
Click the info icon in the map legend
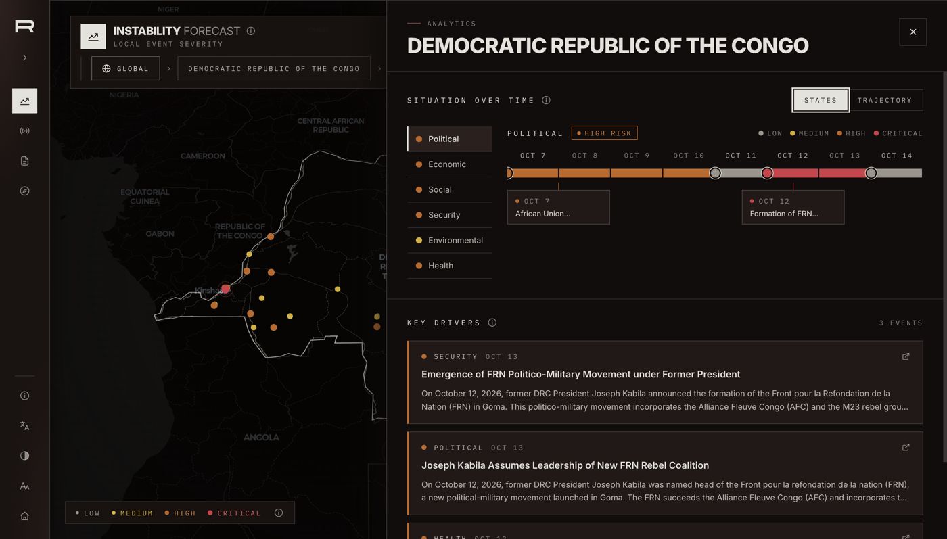279,513
